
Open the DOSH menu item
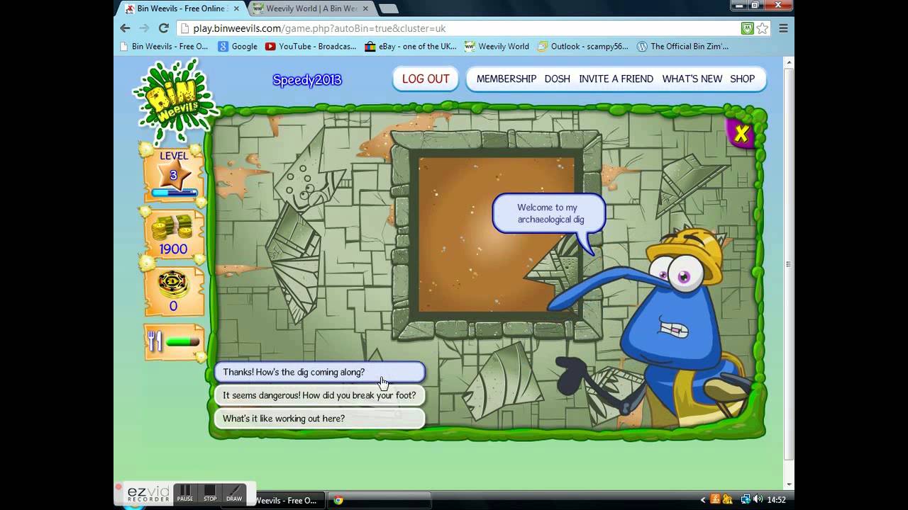coord(557,79)
